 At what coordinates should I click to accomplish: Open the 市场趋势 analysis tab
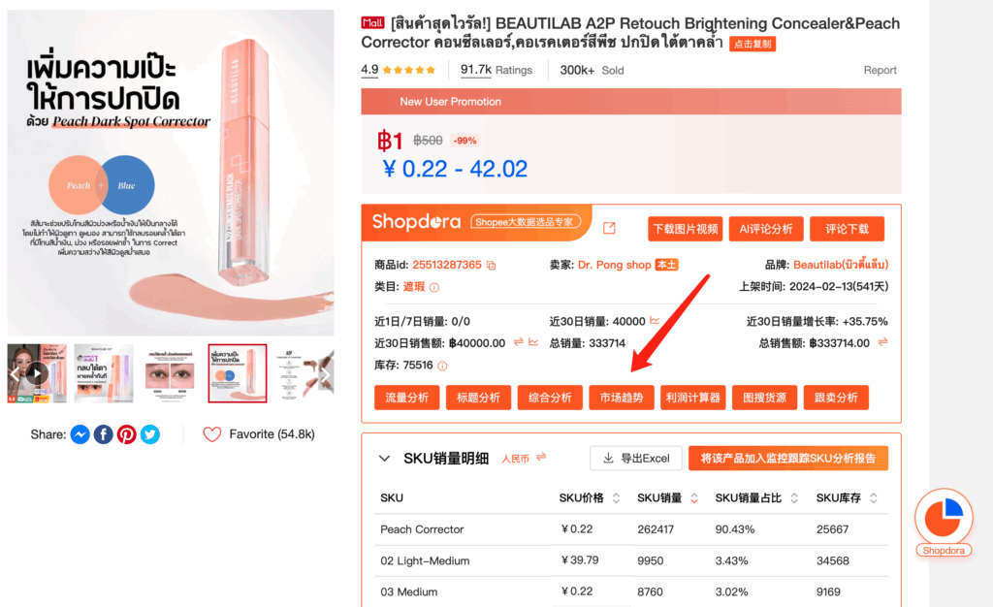[622, 398]
